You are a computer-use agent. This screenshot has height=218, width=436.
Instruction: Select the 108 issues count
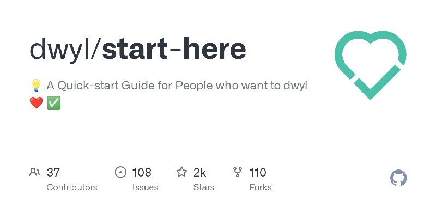pyautogui.click(x=142, y=173)
